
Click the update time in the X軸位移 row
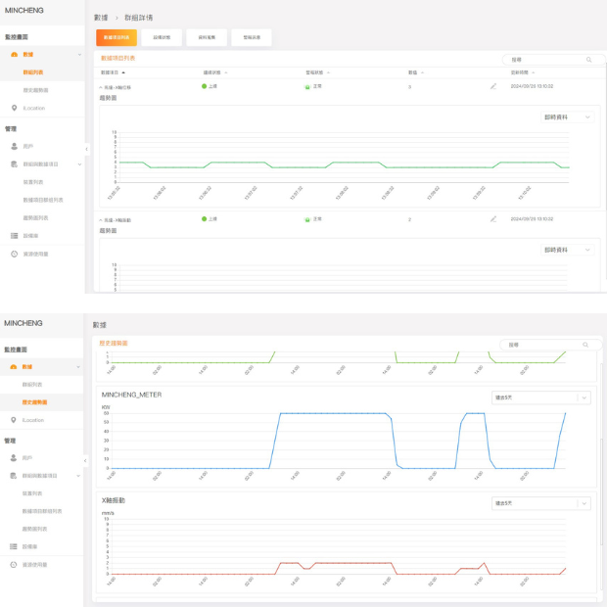(532, 86)
